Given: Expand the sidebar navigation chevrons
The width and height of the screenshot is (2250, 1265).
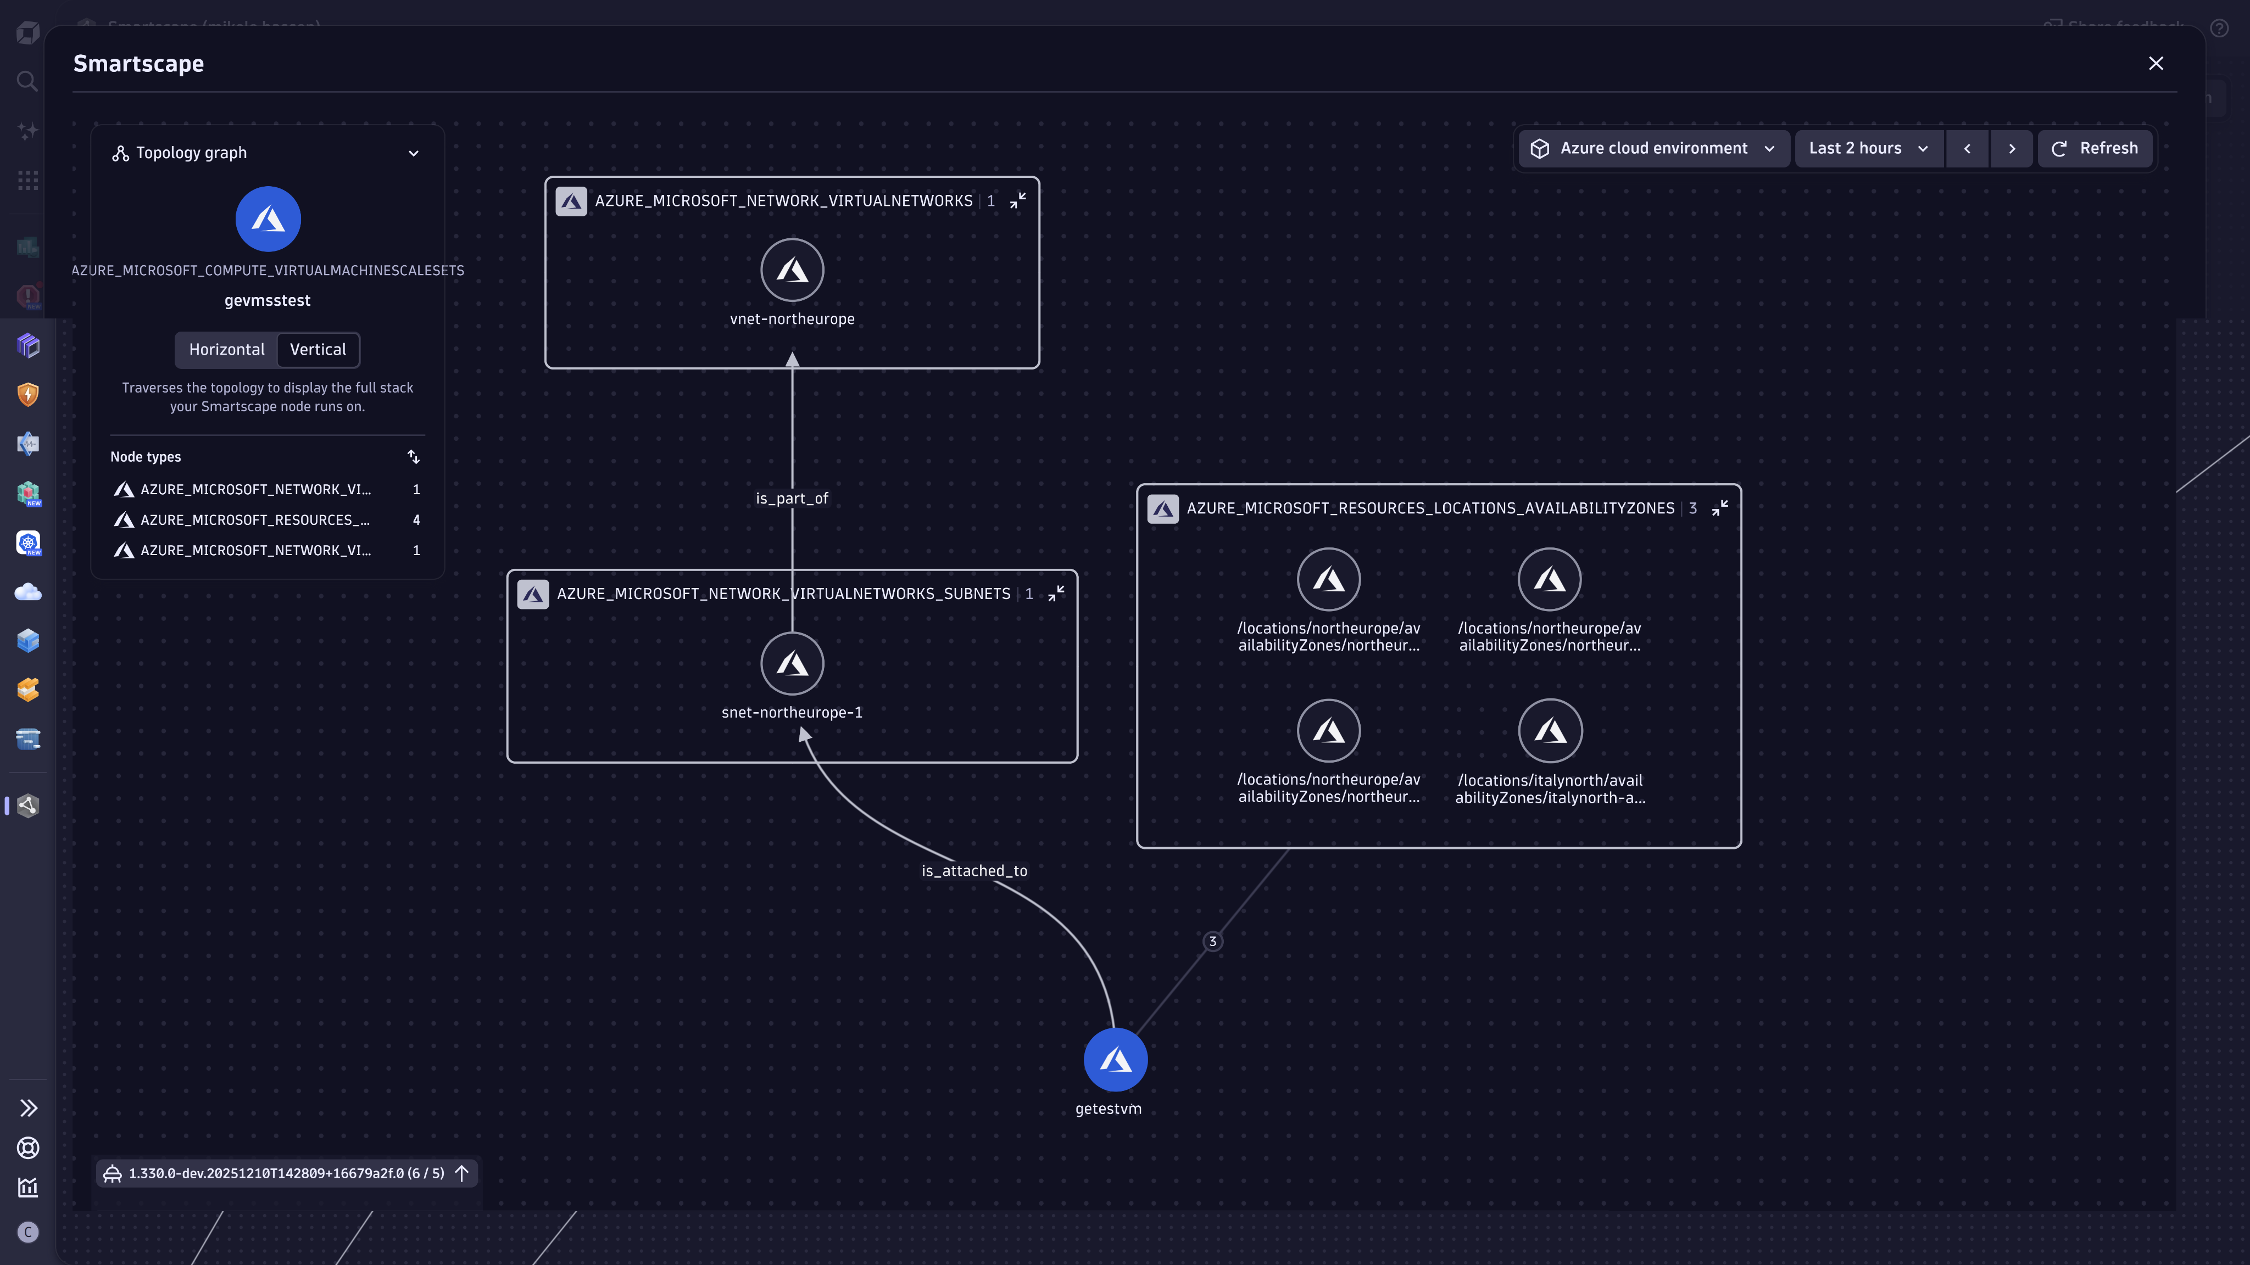Looking at the screenshot, I should pyautogui.click(x=28, y=1108).
